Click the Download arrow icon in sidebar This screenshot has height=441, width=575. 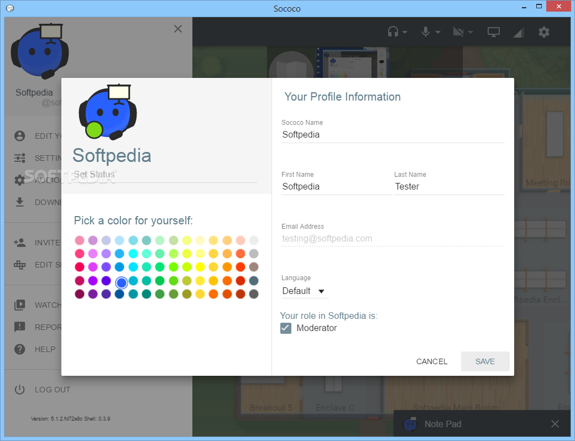pos(20,202)
